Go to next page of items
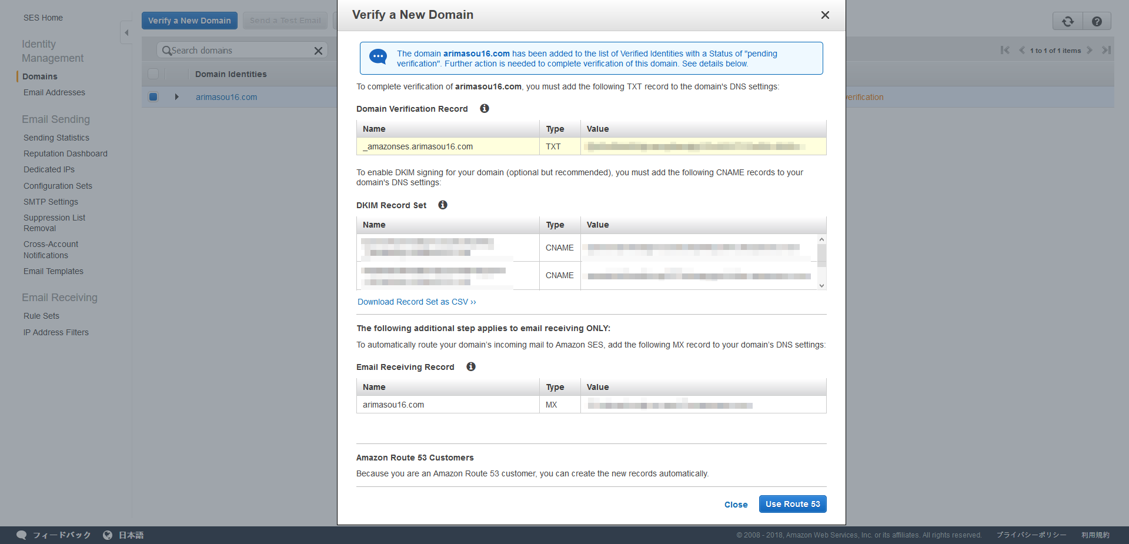The width and height of the screenshot is (1129, 544). (1090, 51)
